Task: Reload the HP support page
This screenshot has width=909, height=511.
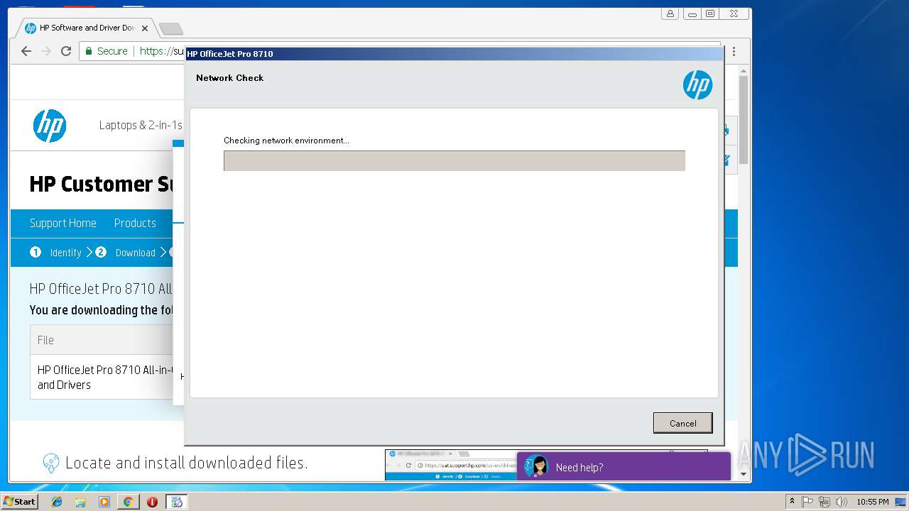Action: [x=66, y=51]
